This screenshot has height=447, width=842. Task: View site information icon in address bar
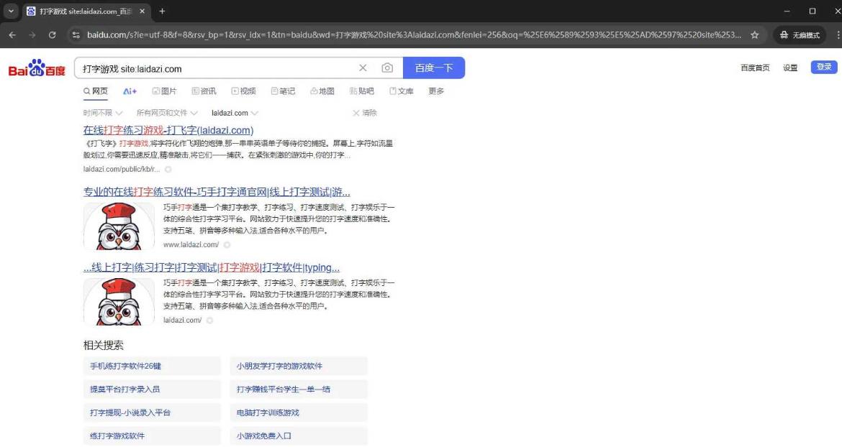click(76, 34)
